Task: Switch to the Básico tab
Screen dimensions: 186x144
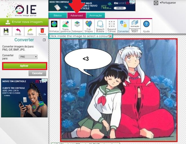Action: [58, 16]
